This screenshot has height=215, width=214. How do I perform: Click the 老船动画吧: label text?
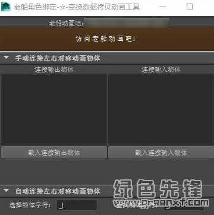pos(67,23)
